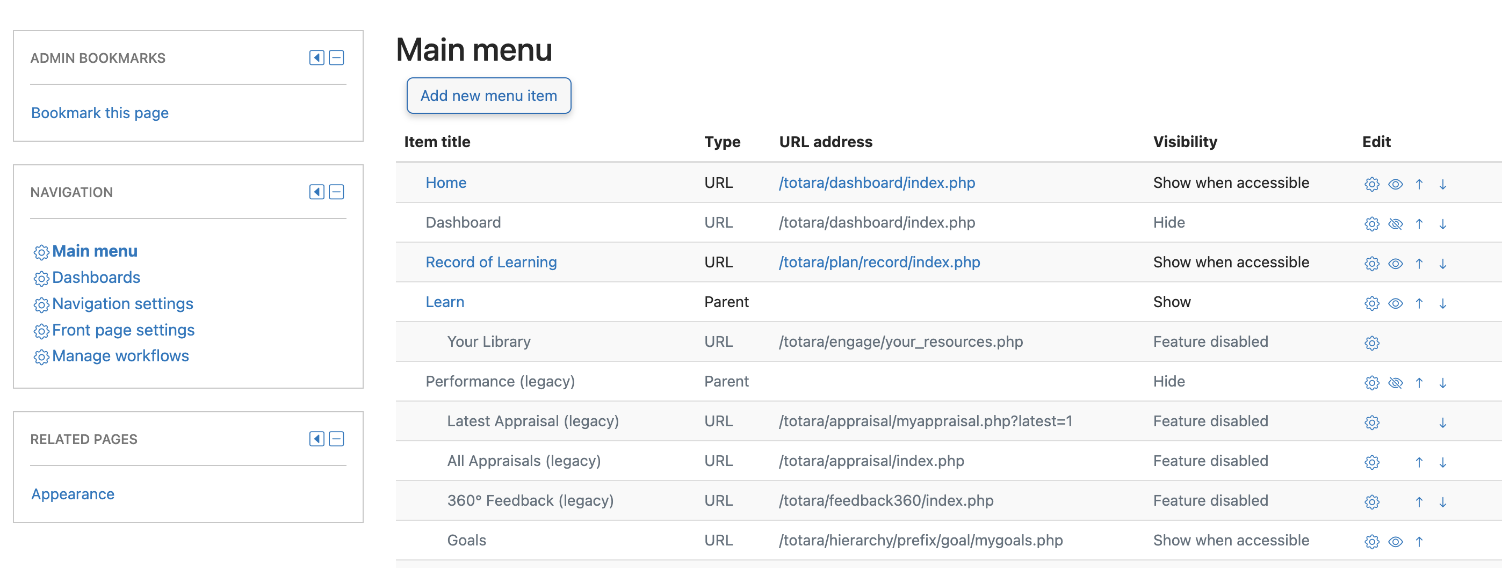Toggle Goals item visibility eye
Viewport: 1502px width, 568px height.
pos(1395,541)
